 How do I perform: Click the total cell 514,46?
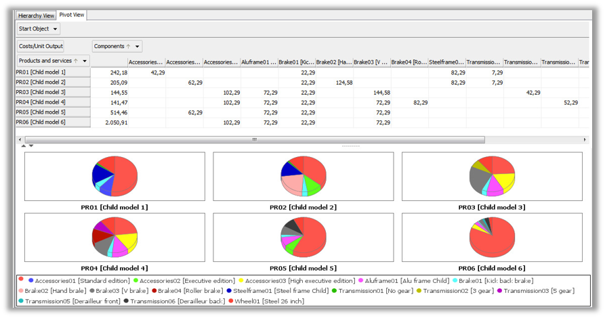pyautogui.click(x=119, y=112)
